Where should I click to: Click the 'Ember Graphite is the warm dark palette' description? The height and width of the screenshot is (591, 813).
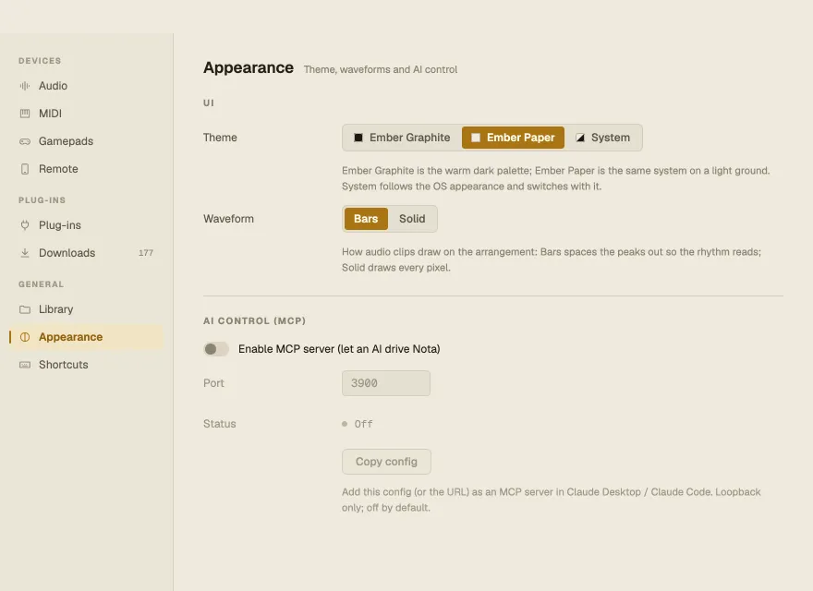(556, 178)
